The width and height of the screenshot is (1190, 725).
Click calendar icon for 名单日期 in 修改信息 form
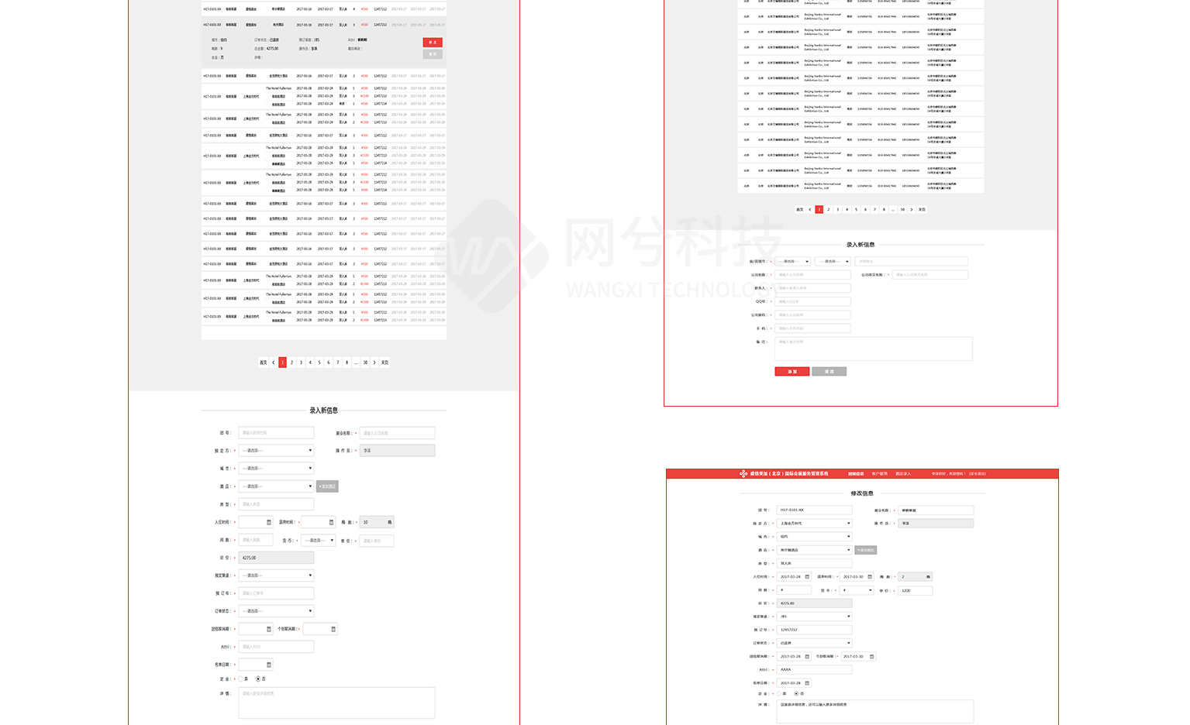[x=807, y=683]
